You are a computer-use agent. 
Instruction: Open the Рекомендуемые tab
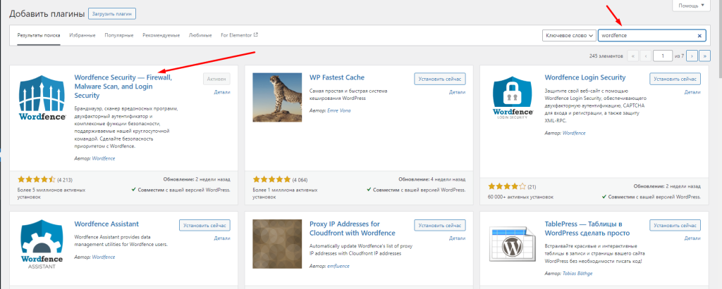161,35
